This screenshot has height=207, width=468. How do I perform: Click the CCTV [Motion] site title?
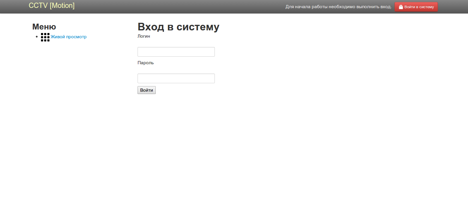click(x=52, y=6)
